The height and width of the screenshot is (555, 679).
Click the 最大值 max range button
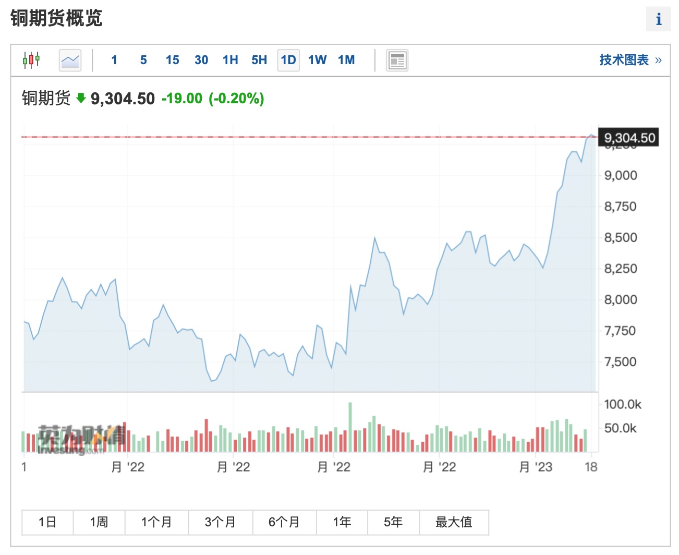[454, 522]
